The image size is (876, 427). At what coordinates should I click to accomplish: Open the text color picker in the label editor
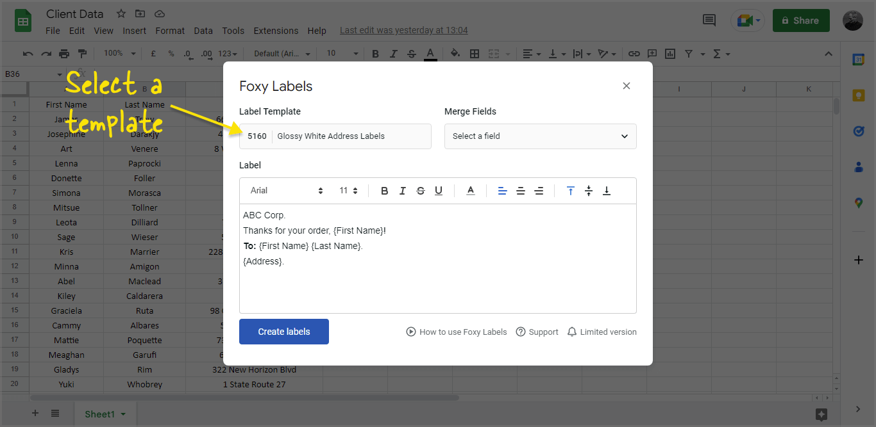[470, 190]
